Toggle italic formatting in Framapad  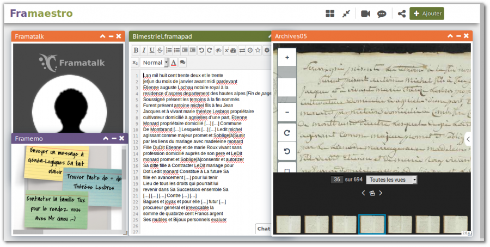(x=144, y=50)
